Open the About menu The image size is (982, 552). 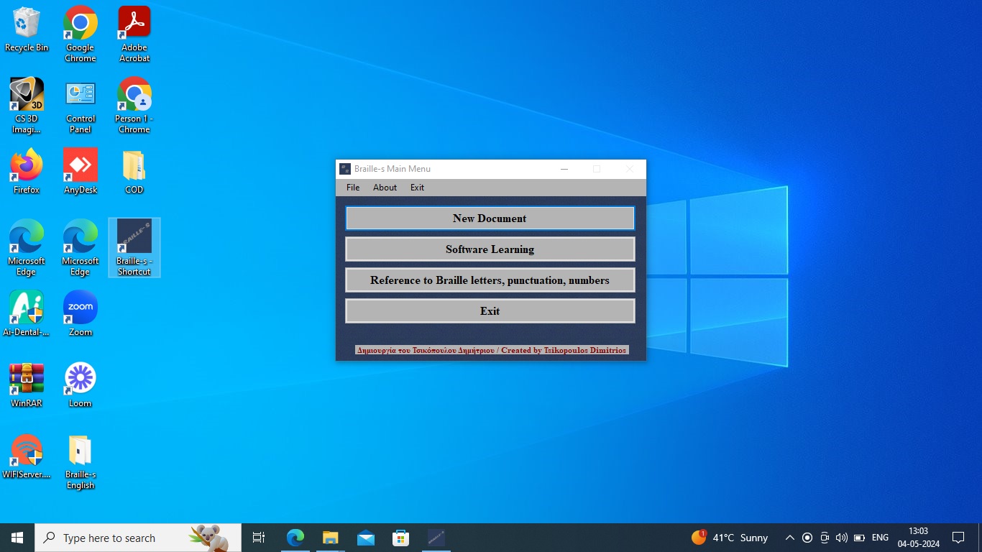pyautogui.click(x=385, y=188)
